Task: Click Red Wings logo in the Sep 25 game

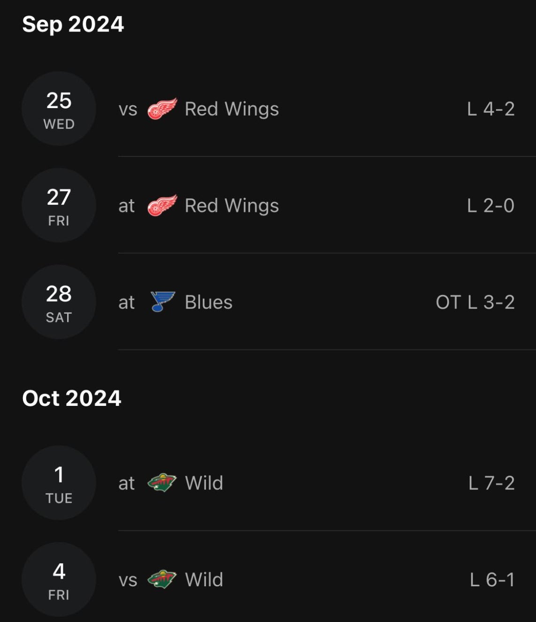Action: [x=162, y=109]
